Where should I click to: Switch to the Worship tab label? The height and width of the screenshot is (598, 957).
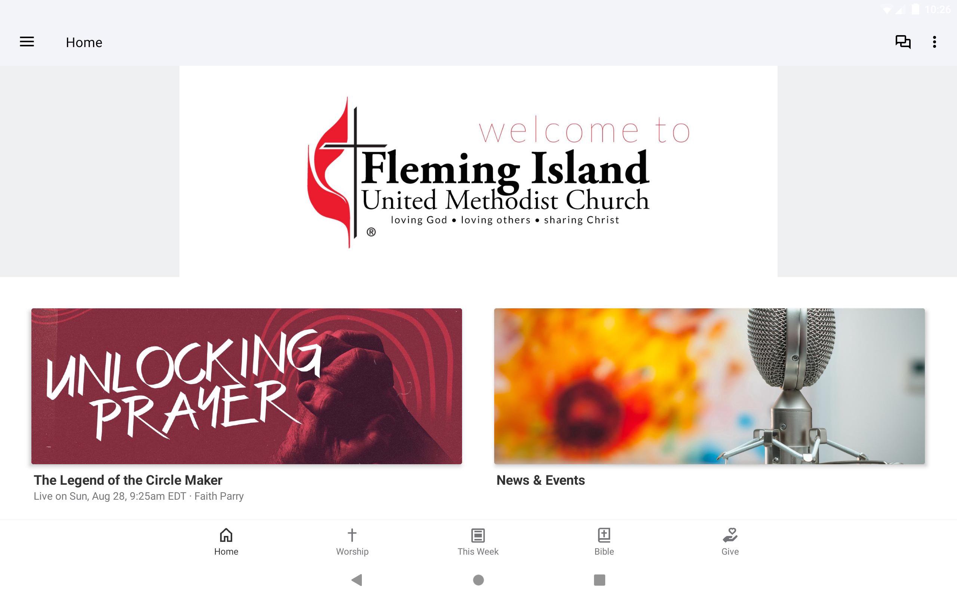352,552
